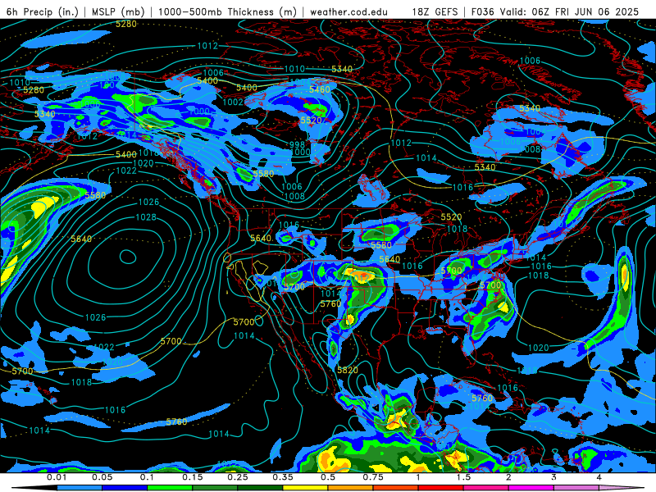656x492 pixels.
Task: Click the '1002' isobar label
Action: [x=233, y=102]
